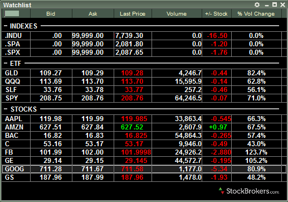Viewport: 288px width, 202px height.
Task: Click GOOG change -5.34
Action: coord(219,169)
